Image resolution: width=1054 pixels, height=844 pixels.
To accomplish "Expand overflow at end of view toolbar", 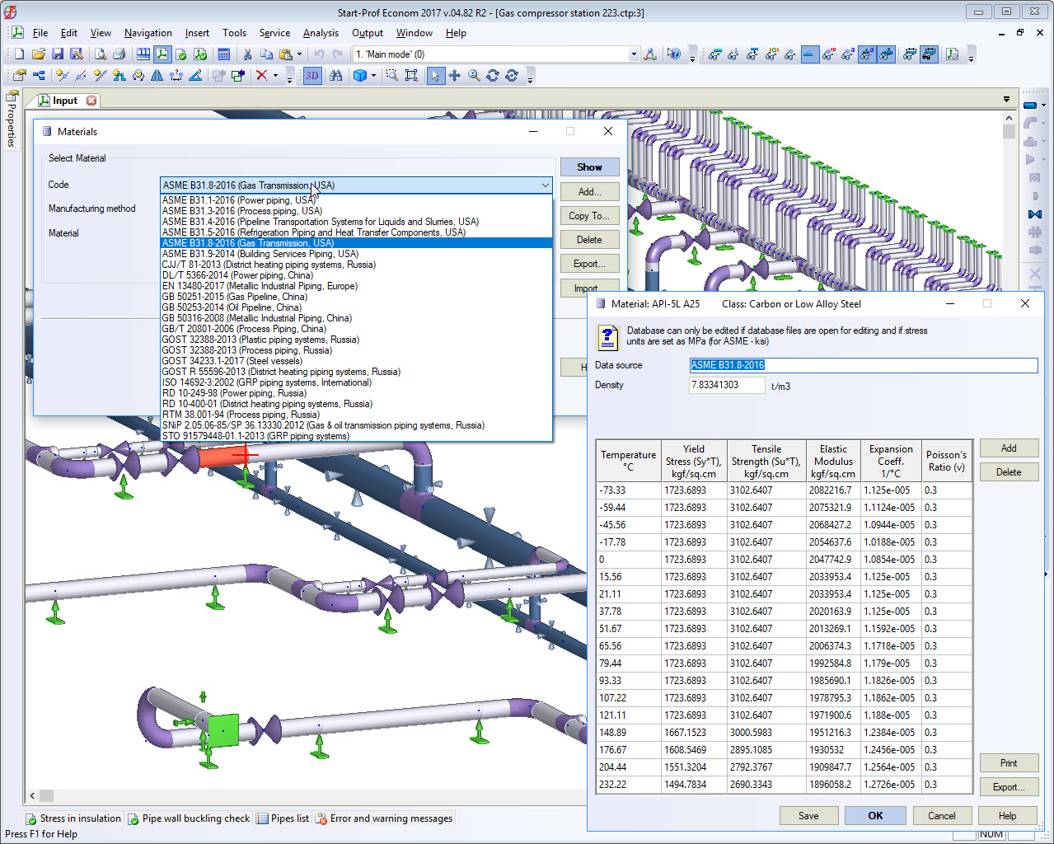I will click(971, 56).
